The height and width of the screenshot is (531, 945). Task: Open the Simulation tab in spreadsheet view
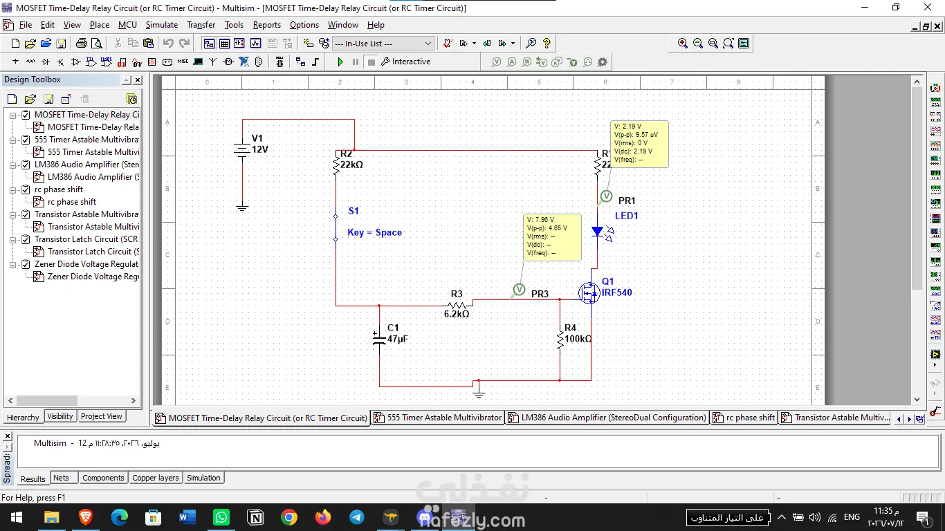pos(203,478)
